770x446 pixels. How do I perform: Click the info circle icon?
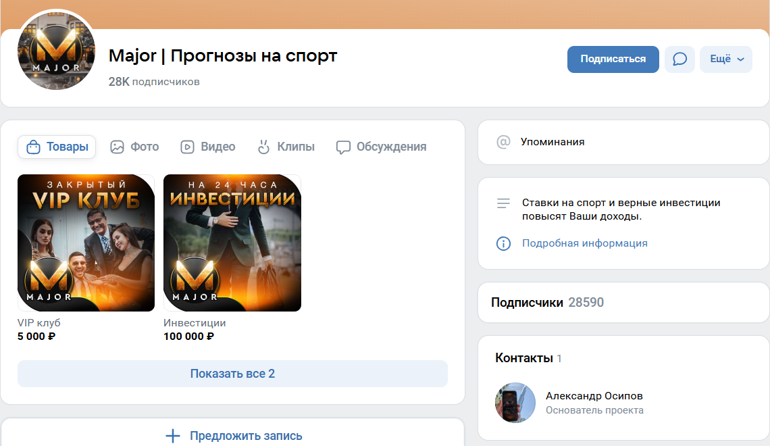pyautogui.click(x=503, y=243)
